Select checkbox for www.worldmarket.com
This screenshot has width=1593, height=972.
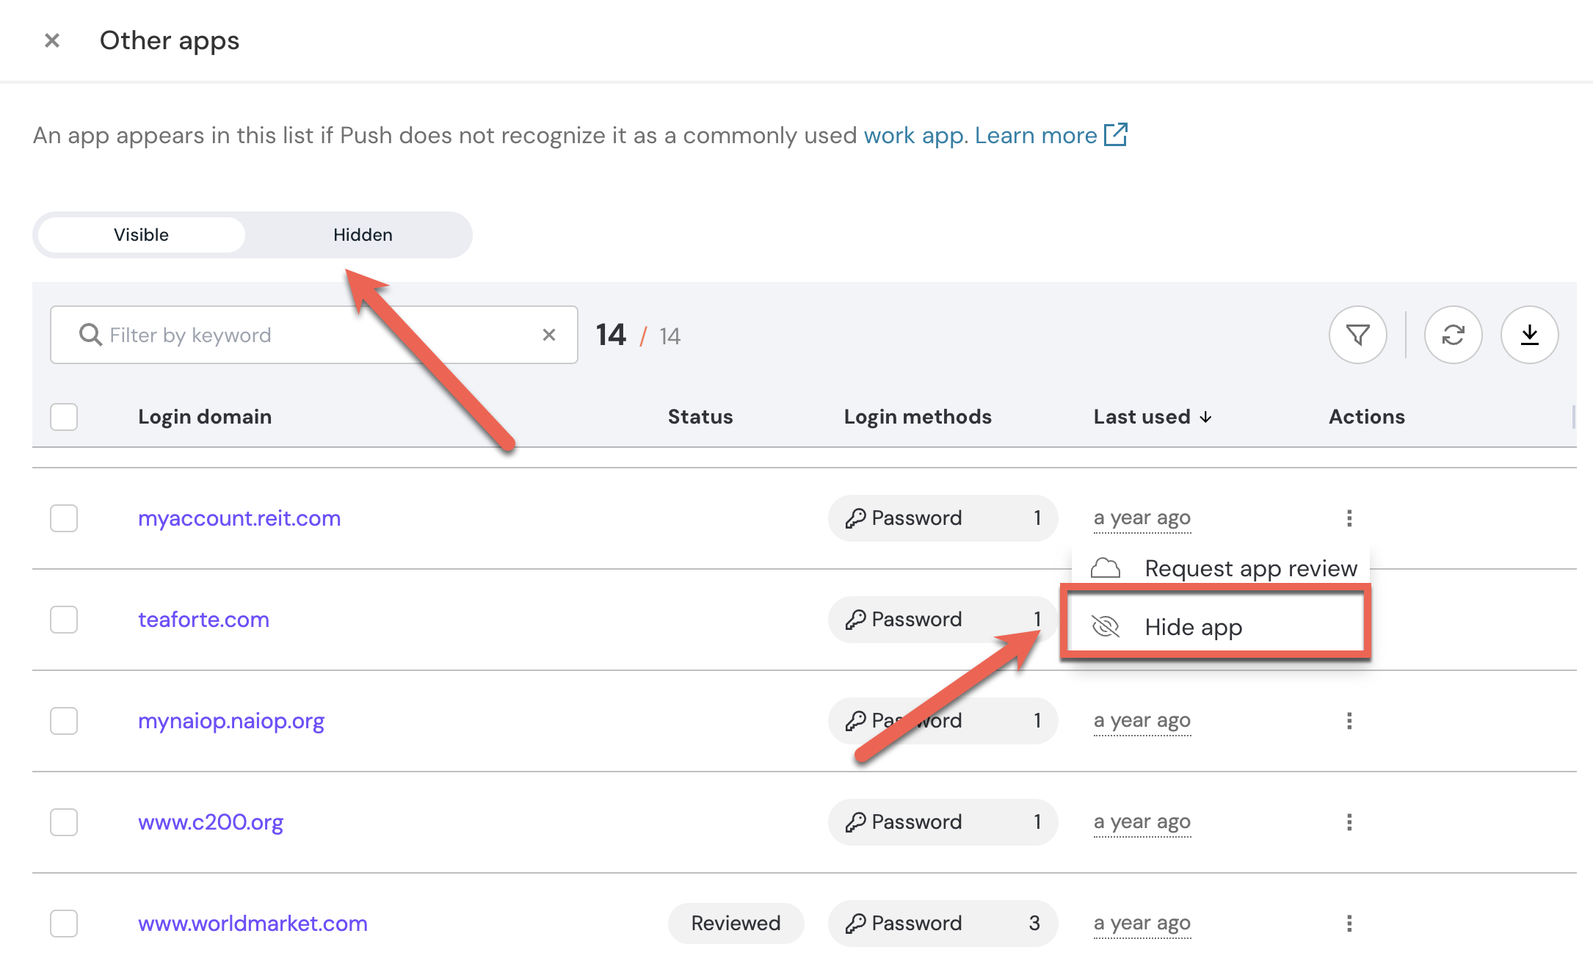64,924
